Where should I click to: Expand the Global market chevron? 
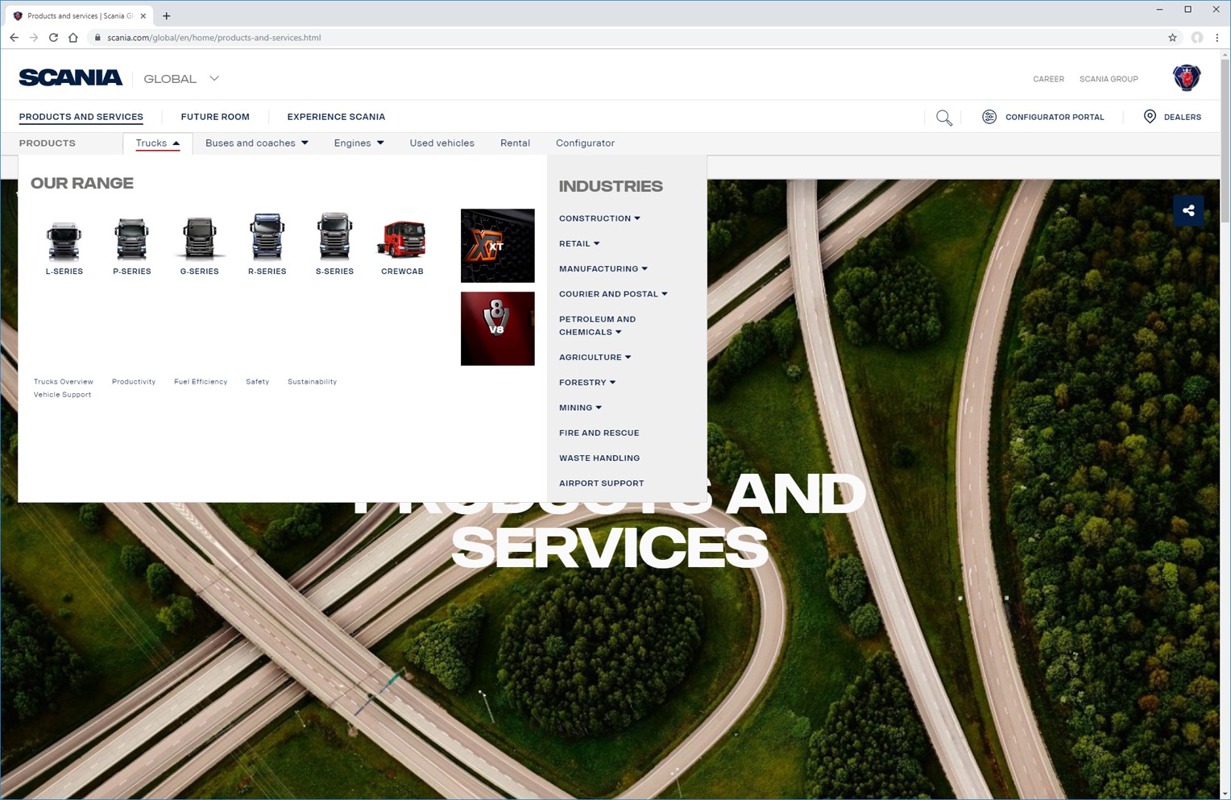[x=214, y=79]
